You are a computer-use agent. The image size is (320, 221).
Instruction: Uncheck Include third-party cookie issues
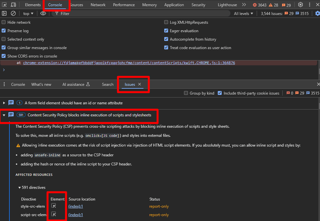220,93
